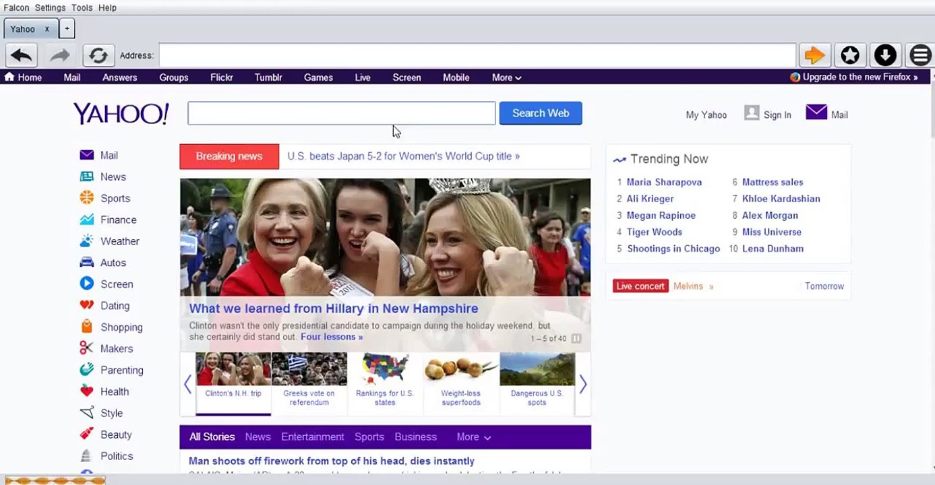Screen dimensions: 935x485
Task: Expand the More dropdown in Yahoo navbar
Action: (x=506, y=77)
